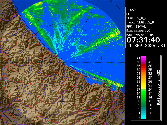Click the yellow 20-23 dBZ legend swatch
This screenshot has height=125, width=167.
[144, 85]
